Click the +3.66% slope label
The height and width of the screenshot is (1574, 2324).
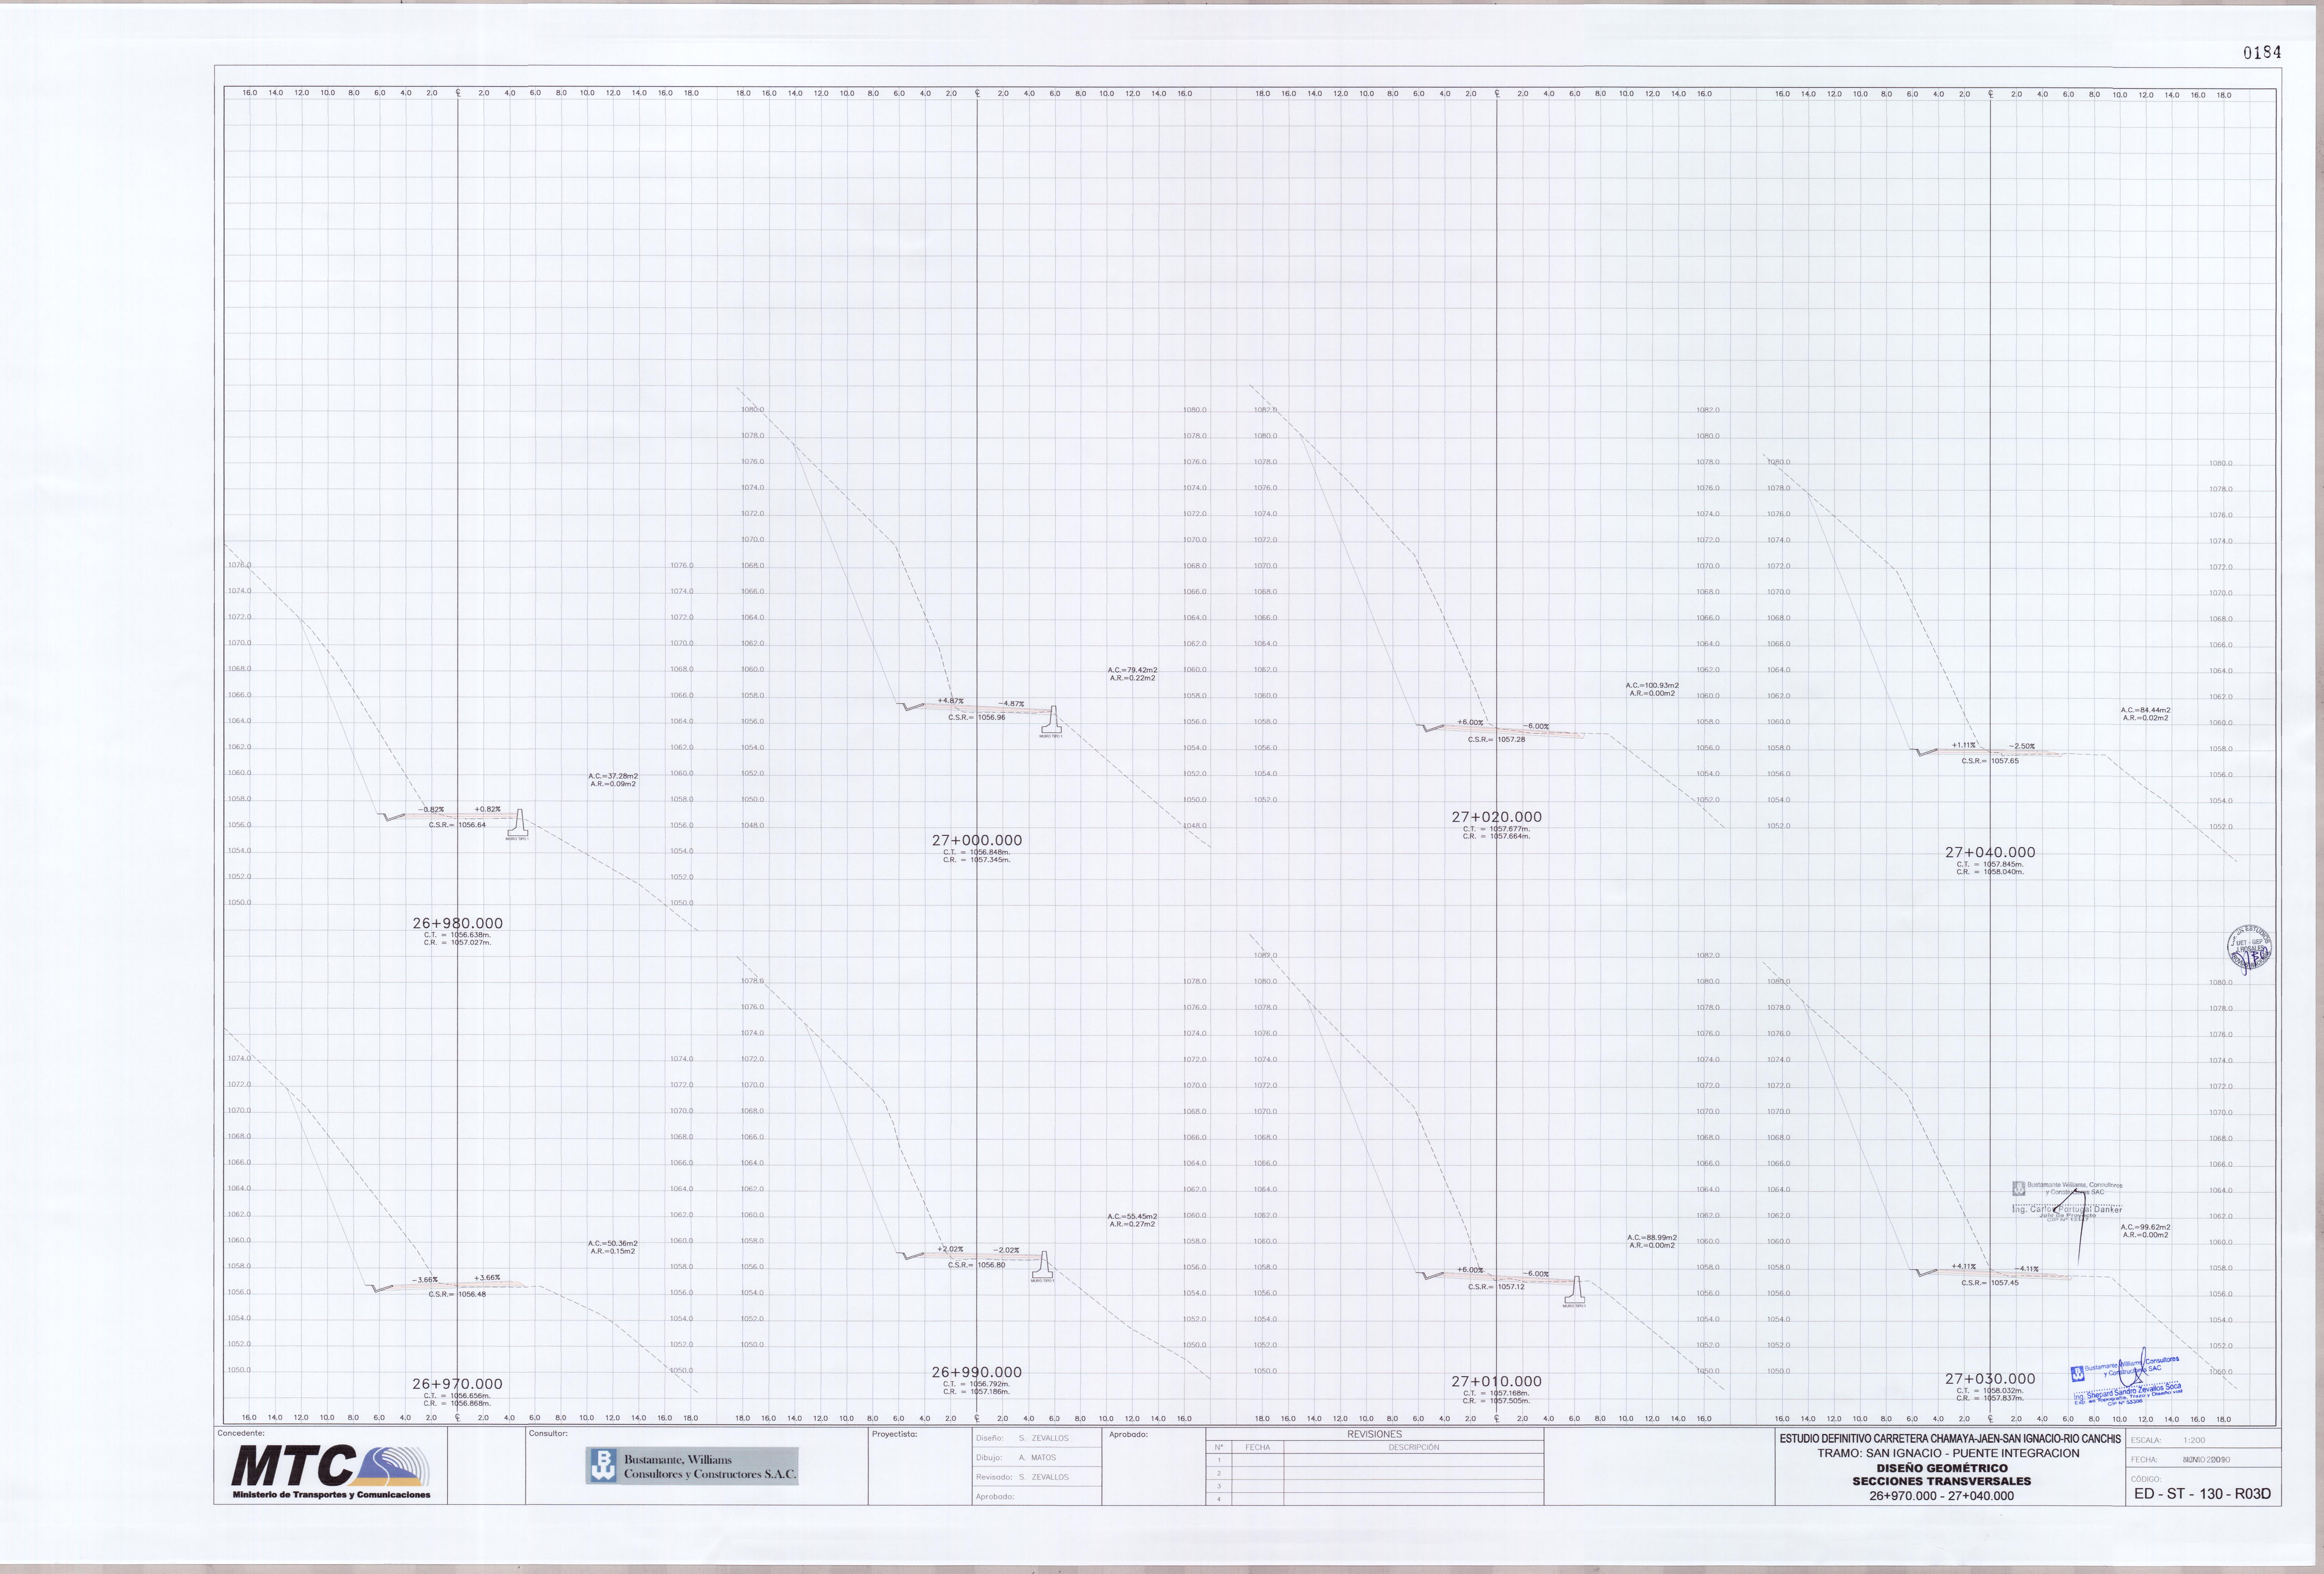pyautogui.click(x=487, y=1278)
